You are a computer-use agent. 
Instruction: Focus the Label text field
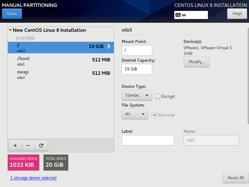point(148,140)
